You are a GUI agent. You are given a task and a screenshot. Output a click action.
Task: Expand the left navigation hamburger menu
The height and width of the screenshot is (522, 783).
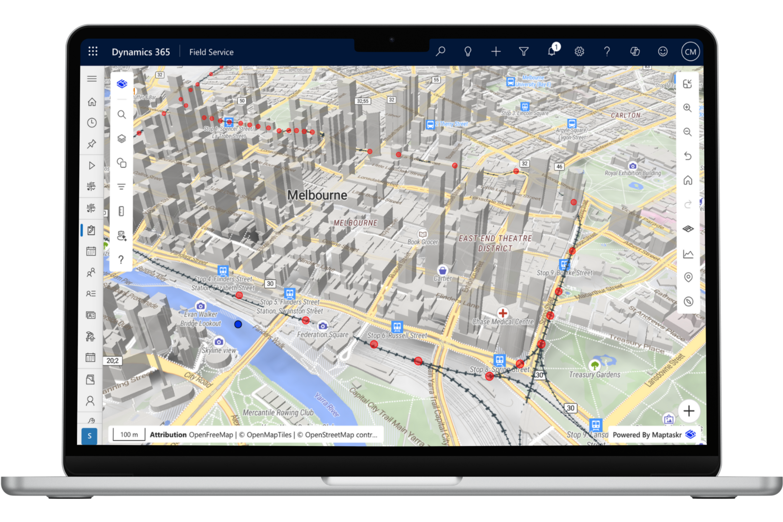(x=92, y=79)
